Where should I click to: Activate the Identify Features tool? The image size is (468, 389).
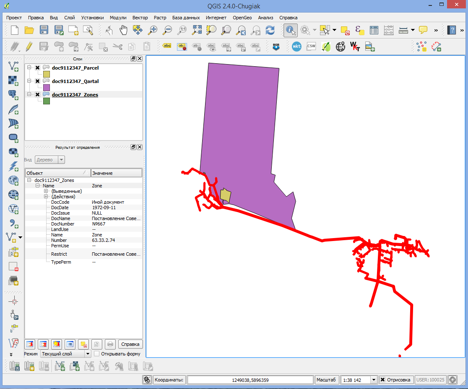[x=290, y=30]
